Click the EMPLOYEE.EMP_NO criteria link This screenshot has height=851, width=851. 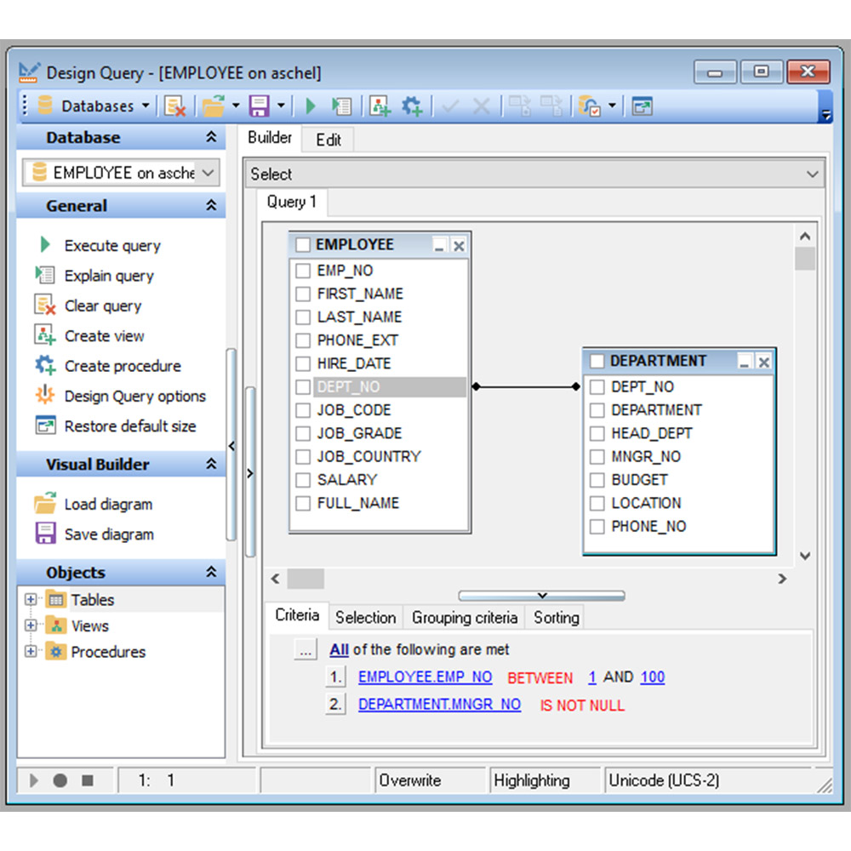click(x=425, y=677)
